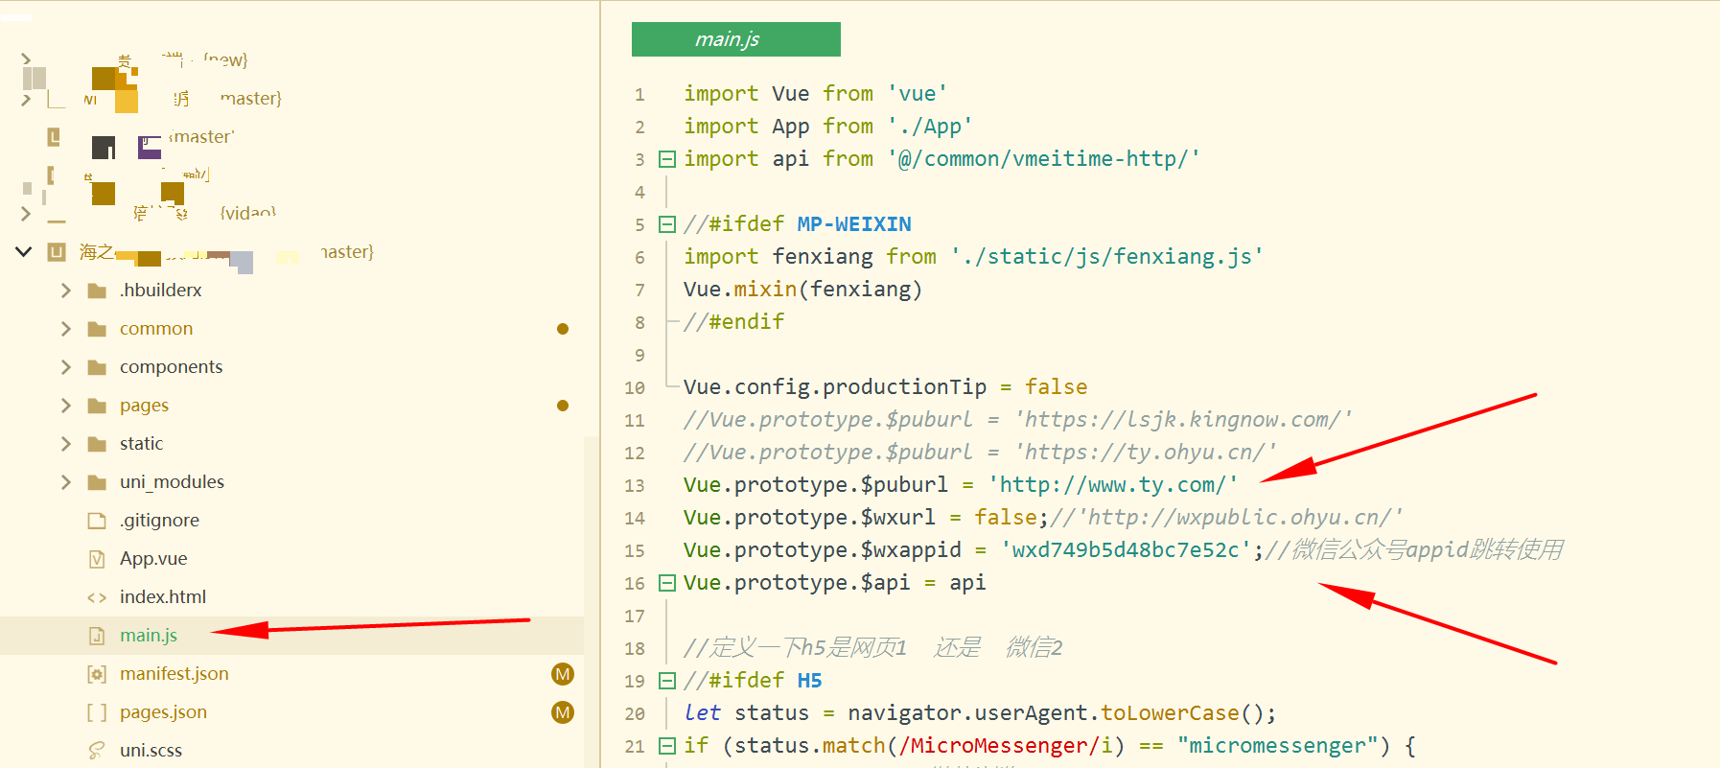1720x768 pixels.
Task: Click the index.html code file icon
Action: [97, 597]
